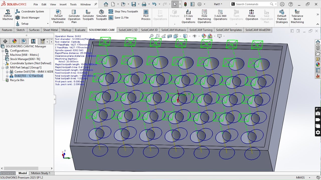Open the Tools menu
Image resolution: width=321 pixels, height=180 pixels.
[73, 4]
